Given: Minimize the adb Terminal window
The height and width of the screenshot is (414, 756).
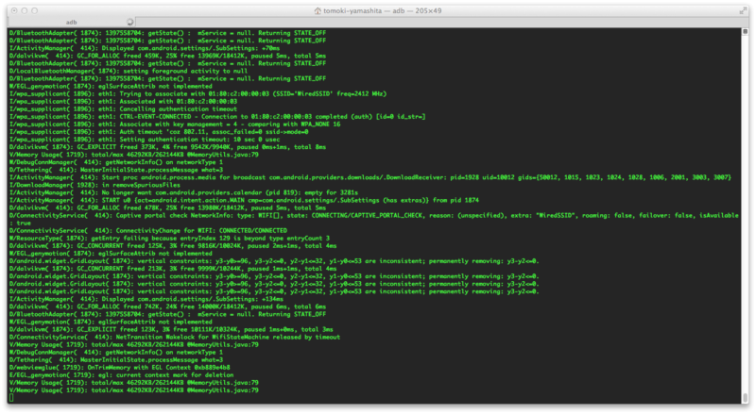Looking at the screenshot, I should 25,10.
